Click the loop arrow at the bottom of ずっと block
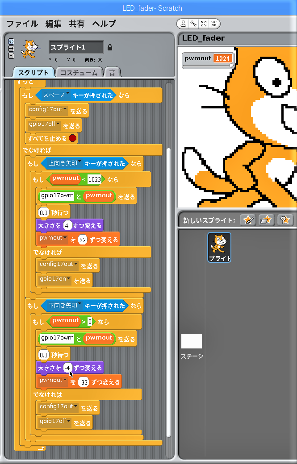The image size is (297, 464). pyautogui.click(x=41, y=448)
